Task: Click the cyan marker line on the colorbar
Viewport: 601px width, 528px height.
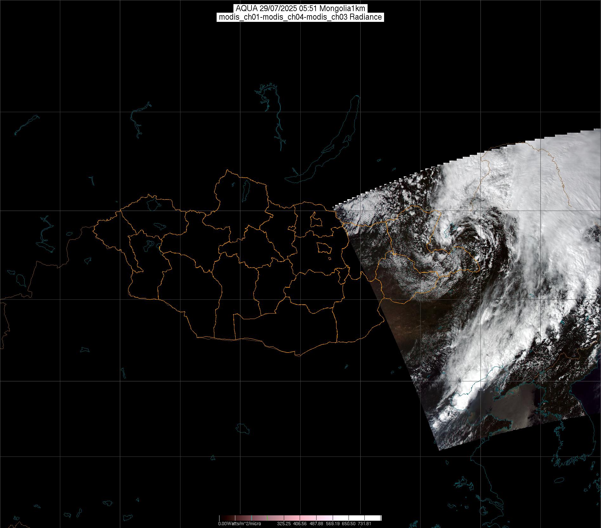Action: tap(252, 518)
